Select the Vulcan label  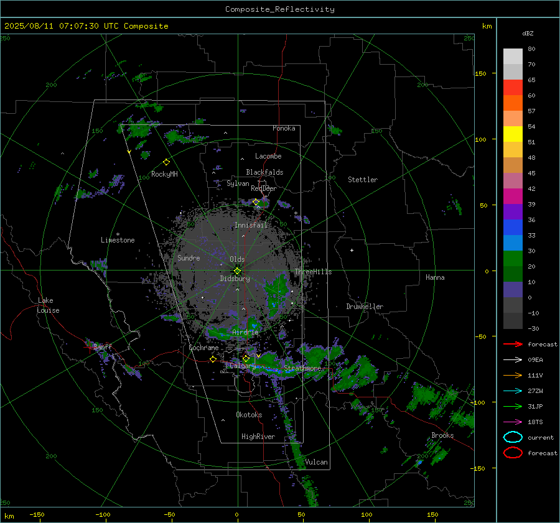[316, 462]
